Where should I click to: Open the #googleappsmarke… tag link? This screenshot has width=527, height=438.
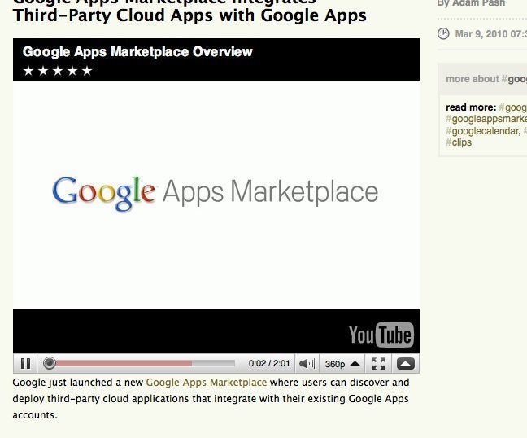486,119
